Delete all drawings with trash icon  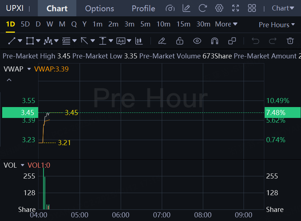coord(290,41)
